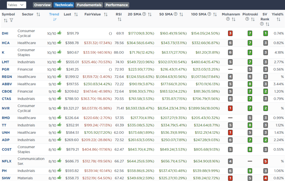Screen dimensions: 285x181
Task: Open the K symbol link
Action: click(3, 53)
